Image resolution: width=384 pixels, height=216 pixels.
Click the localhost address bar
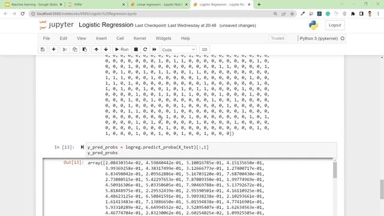(x=152, y=14)
